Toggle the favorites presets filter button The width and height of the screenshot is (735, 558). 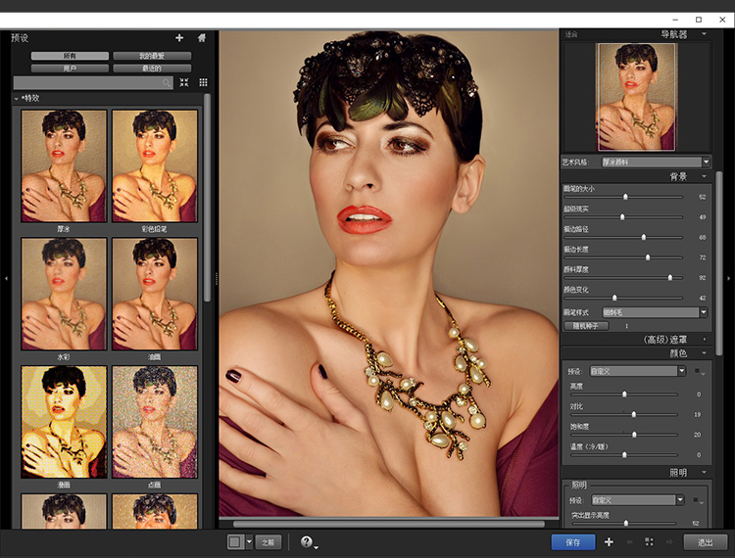point(152,56)
